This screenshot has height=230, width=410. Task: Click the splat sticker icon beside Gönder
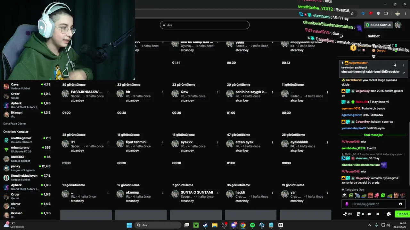389,214
